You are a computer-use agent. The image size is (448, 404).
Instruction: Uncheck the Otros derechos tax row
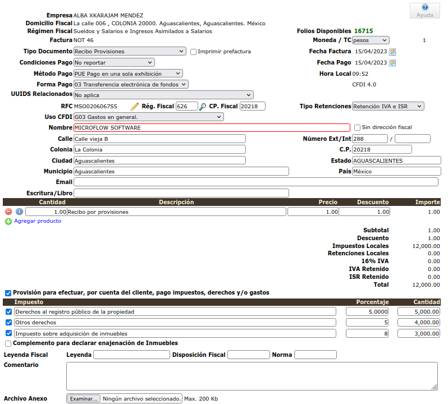coord(8,322)
